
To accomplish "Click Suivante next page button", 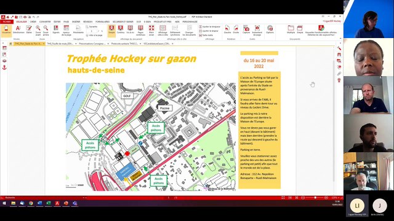I will click(x=92, y=26).
